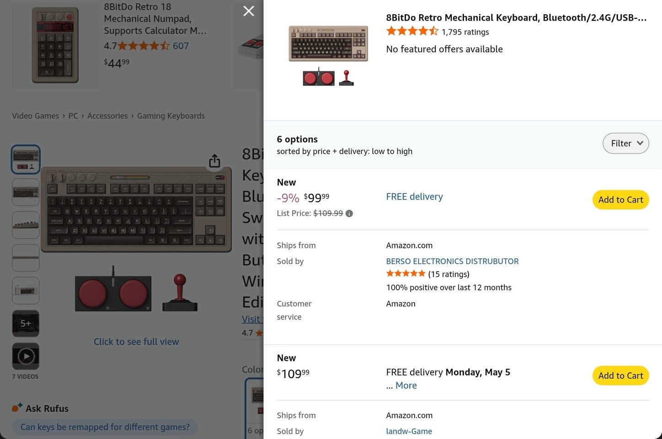The width and height of the screenshot is (662, 439).
Task: Close the offers side panel
Action: coord(249,11)
